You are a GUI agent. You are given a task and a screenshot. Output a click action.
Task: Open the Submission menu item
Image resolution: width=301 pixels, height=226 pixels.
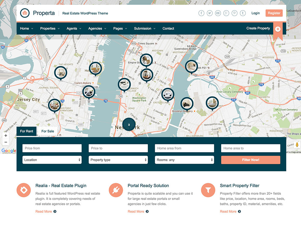tap(143, 28)
